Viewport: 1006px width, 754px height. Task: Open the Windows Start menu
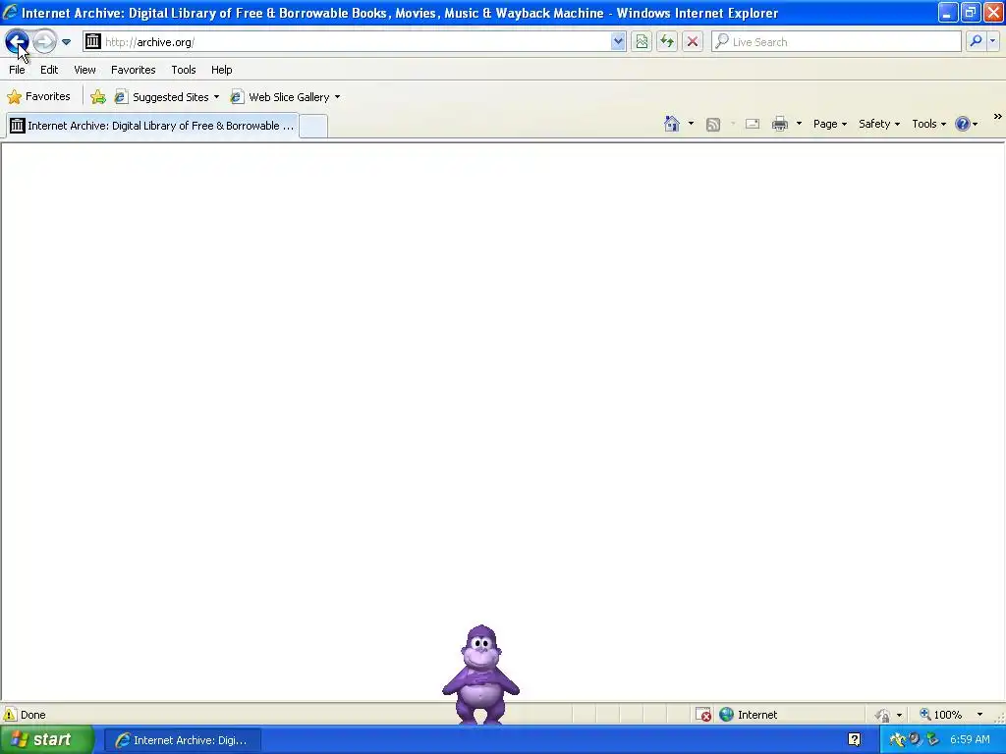tap(47, 739)
